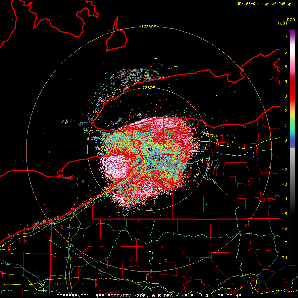The width and height of the screenshot is (298, 298).
Task: Click the -6 value on color scale
Action: point(284,228)
